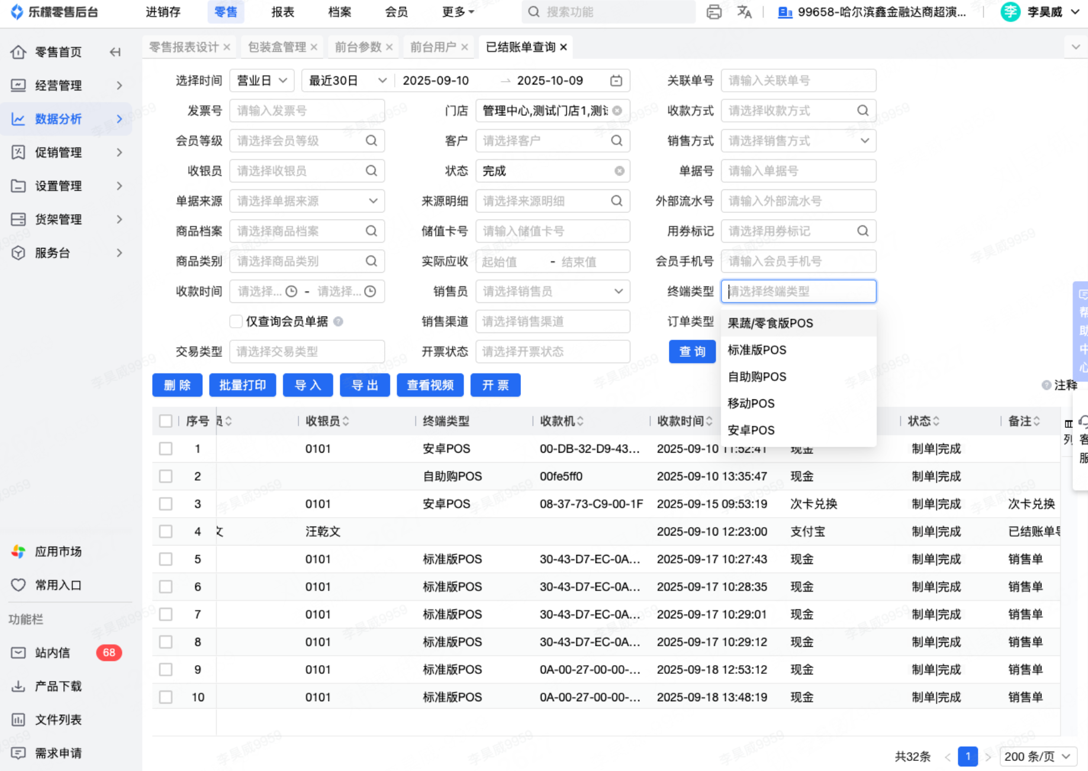
Task: Click the 发票号 input field
Action: click(x=307, y=111)
